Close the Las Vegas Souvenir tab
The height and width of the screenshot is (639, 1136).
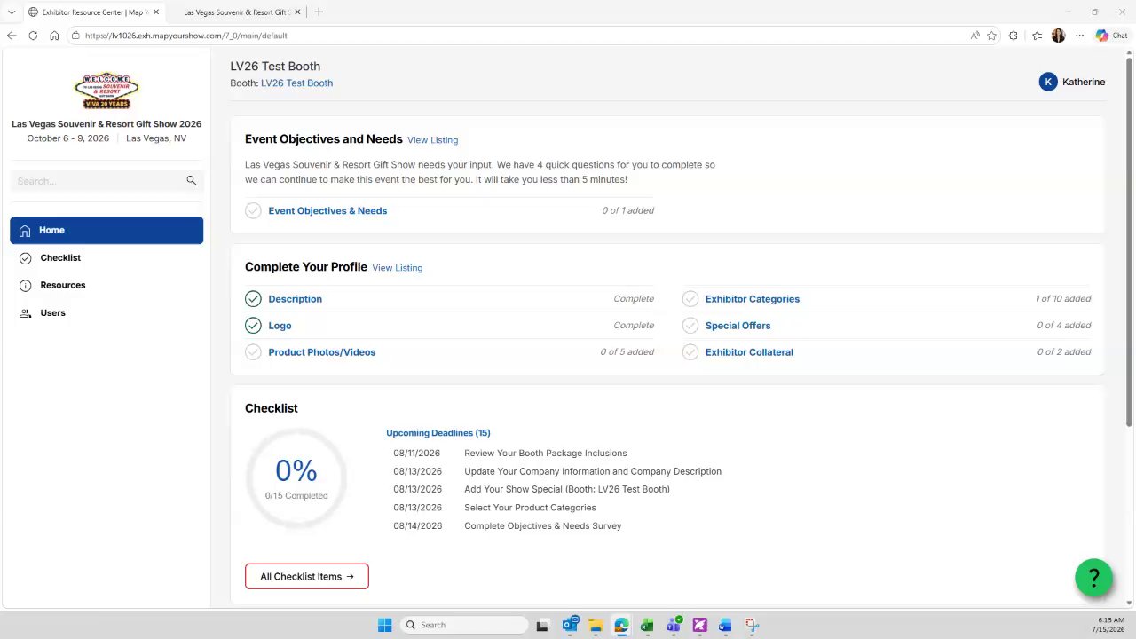click(296, 12)
